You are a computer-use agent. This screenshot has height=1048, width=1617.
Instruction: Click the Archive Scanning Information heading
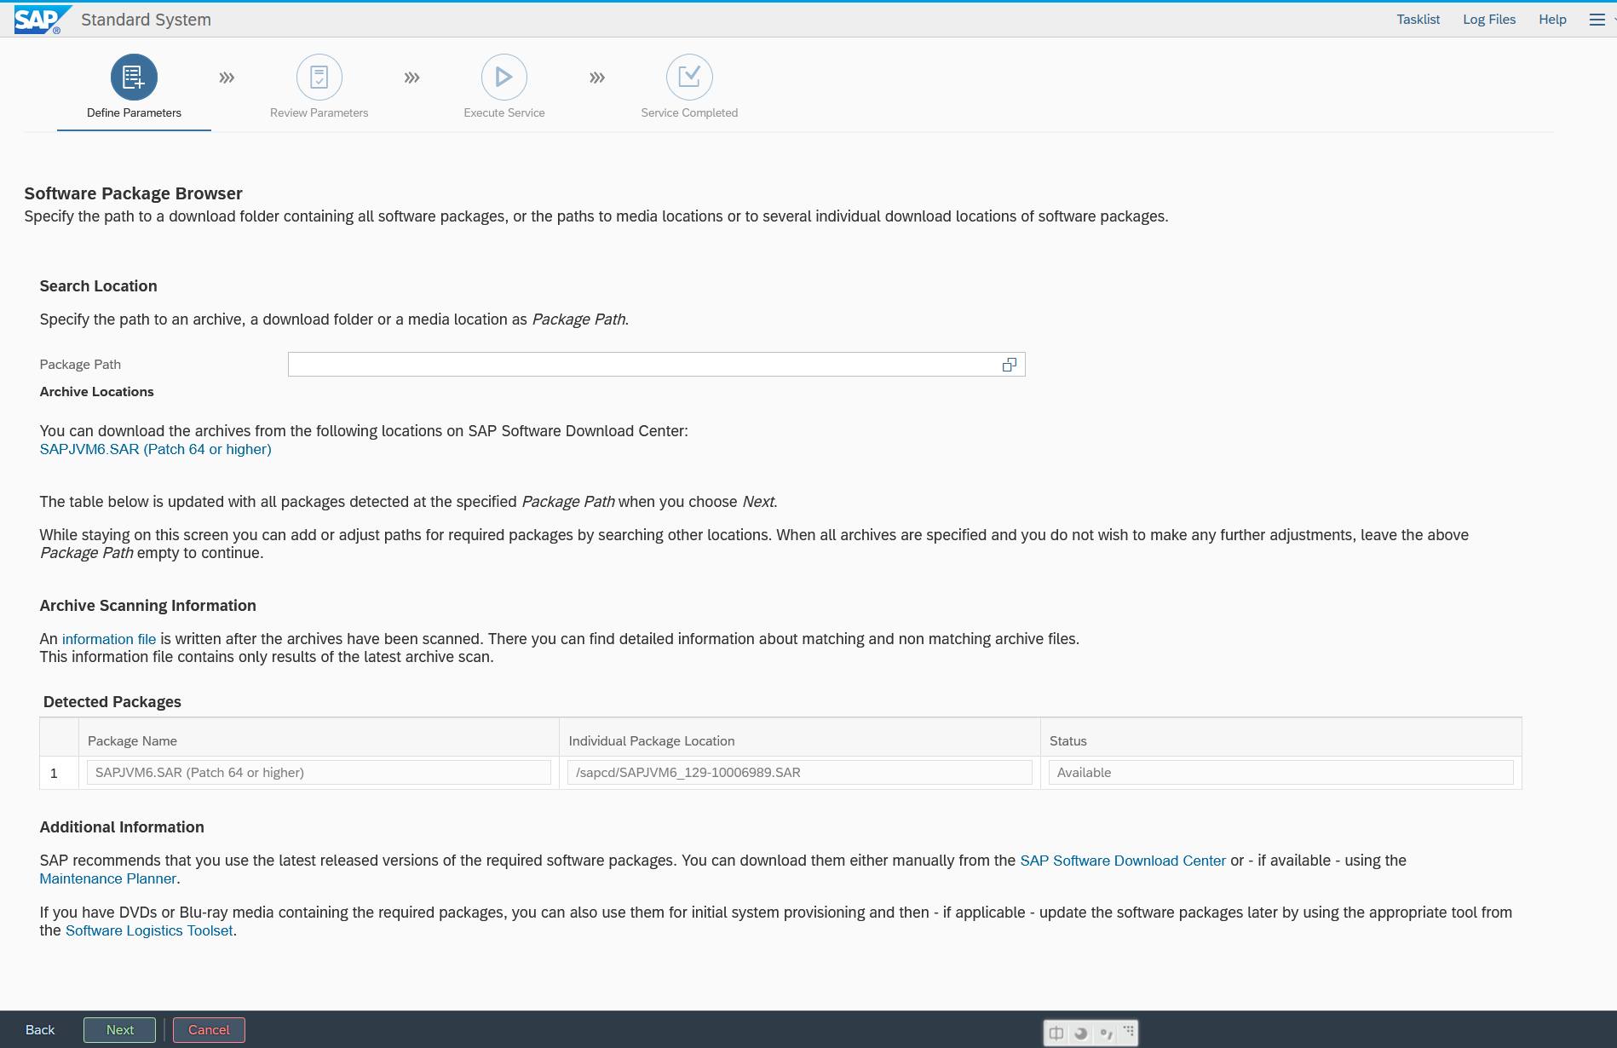pyautogui.click(x=148, y=606)
